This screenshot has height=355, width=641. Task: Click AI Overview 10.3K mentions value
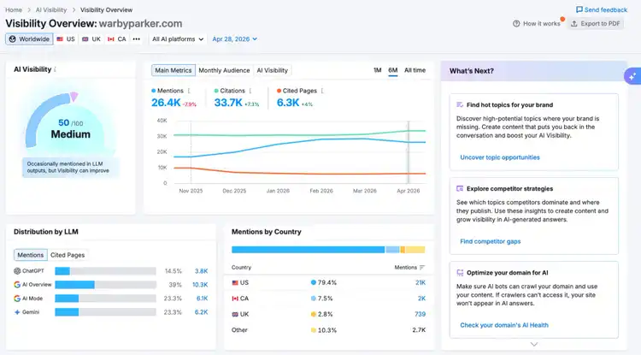coord(200,285)
